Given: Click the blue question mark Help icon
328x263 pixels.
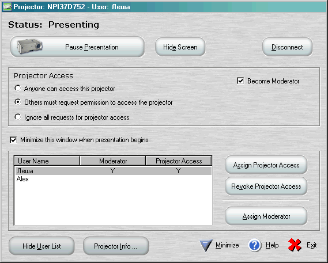Looking at the screenshot, I should tap(255, 245).
